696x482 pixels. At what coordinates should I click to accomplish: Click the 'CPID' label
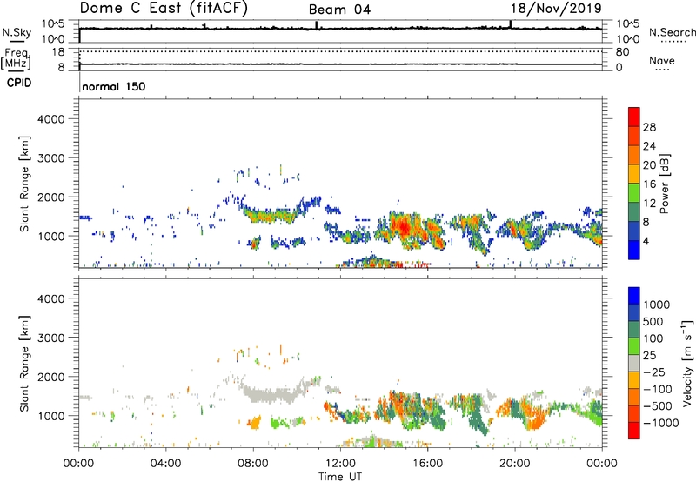tap(18, 83)
